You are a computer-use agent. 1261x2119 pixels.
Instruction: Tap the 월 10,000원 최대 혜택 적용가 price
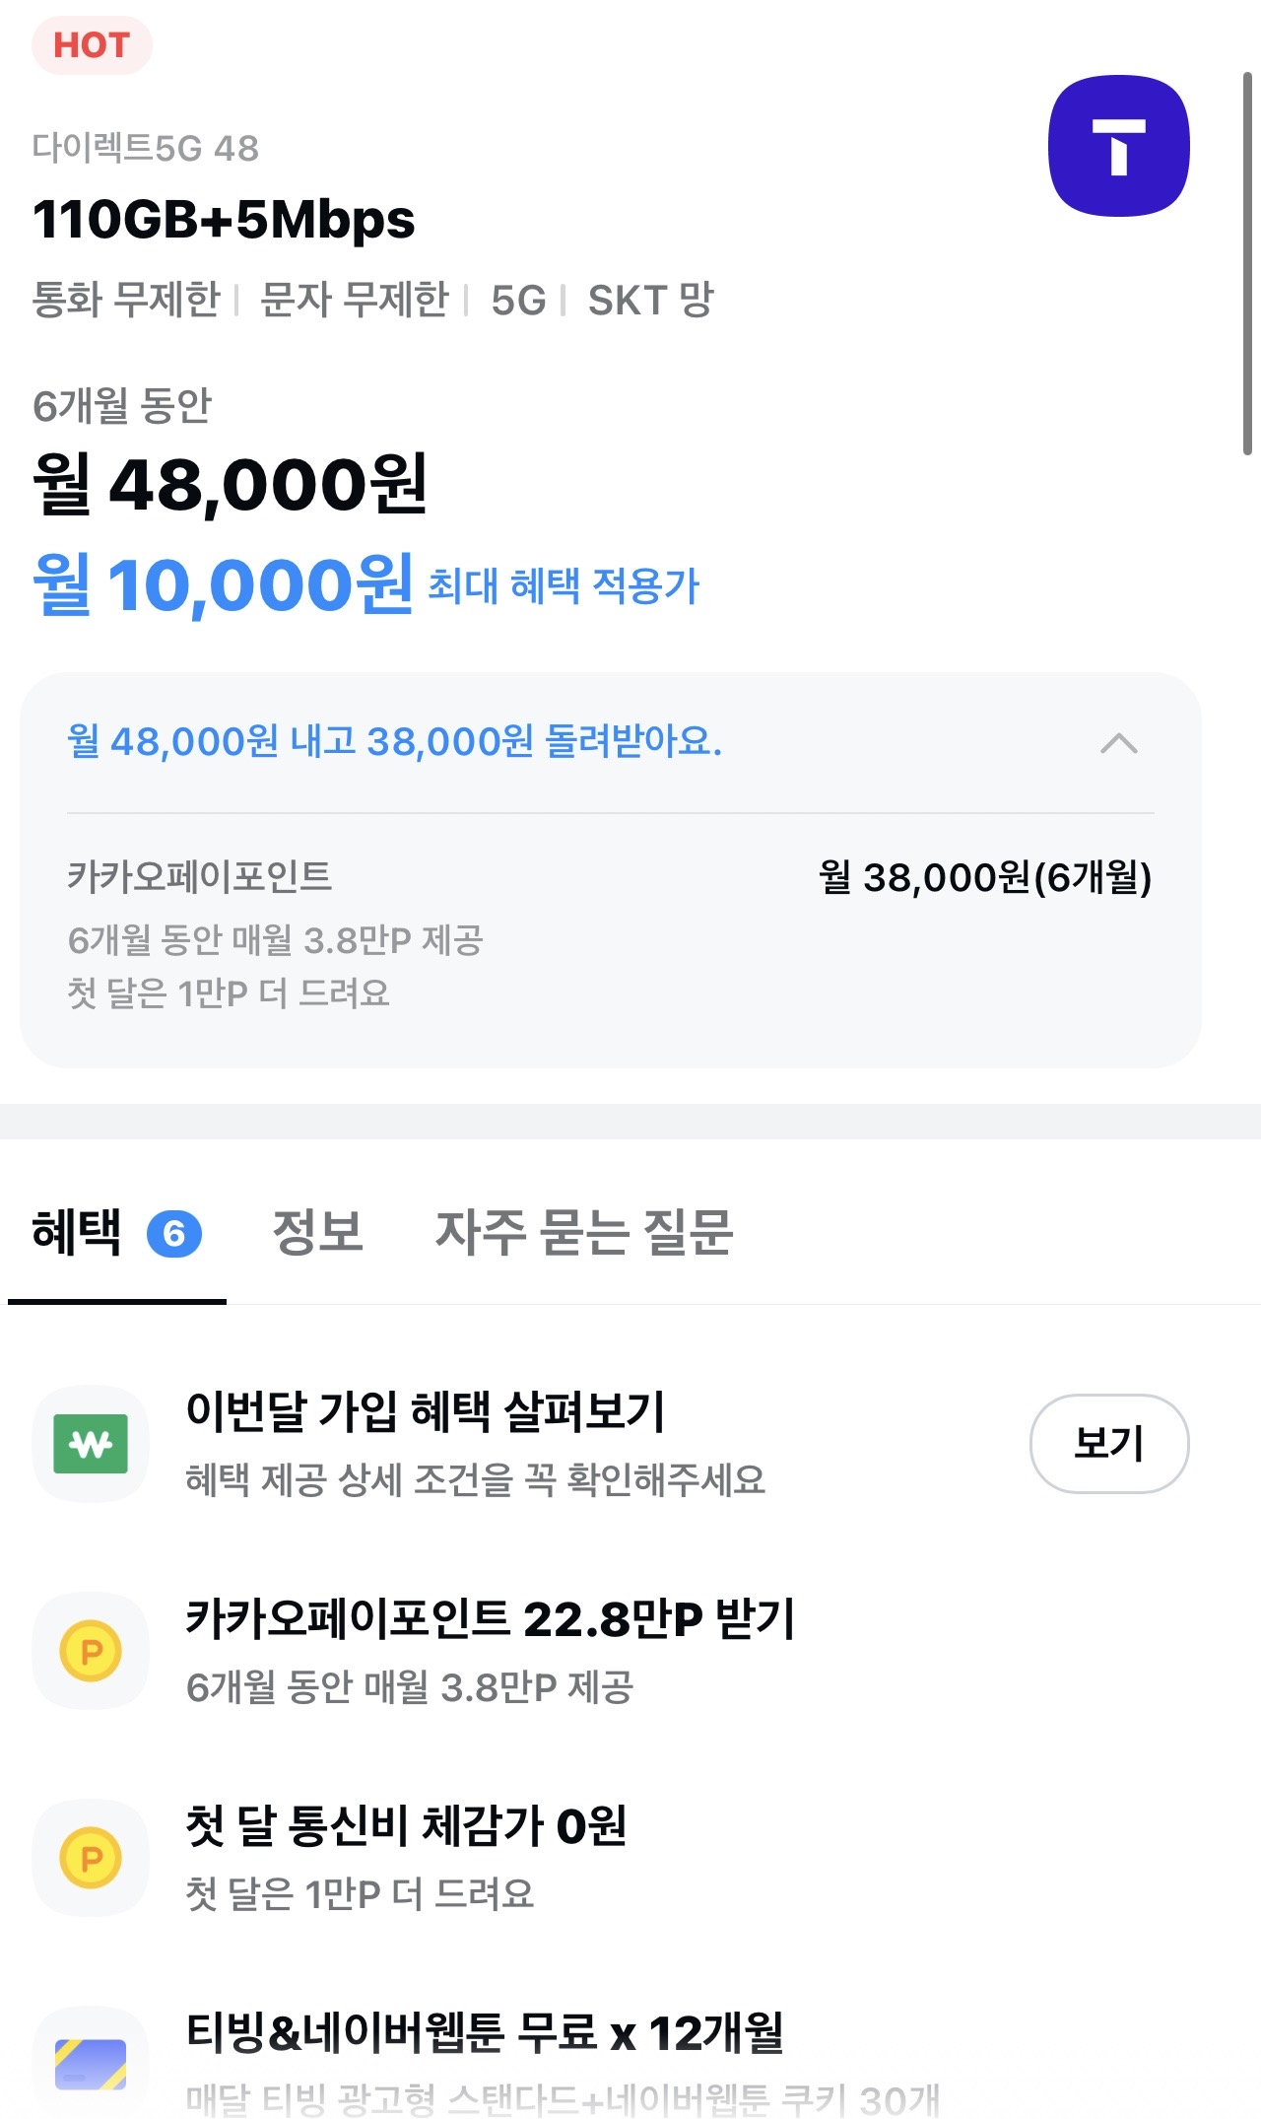(x=365, y=584)
